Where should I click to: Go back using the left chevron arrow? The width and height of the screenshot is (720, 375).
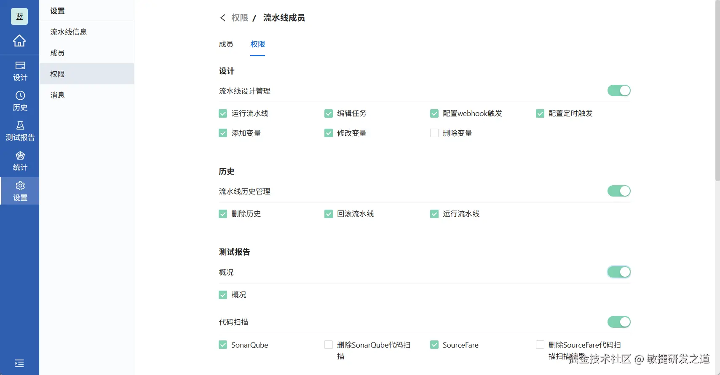click(x=223, y=18)
